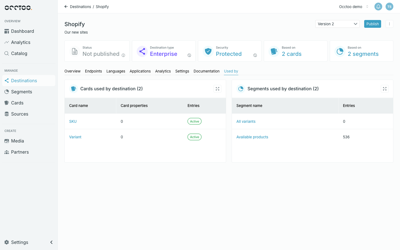400x250 pixels.
Task: Select the Used by tab
Action: pos(231,71)
